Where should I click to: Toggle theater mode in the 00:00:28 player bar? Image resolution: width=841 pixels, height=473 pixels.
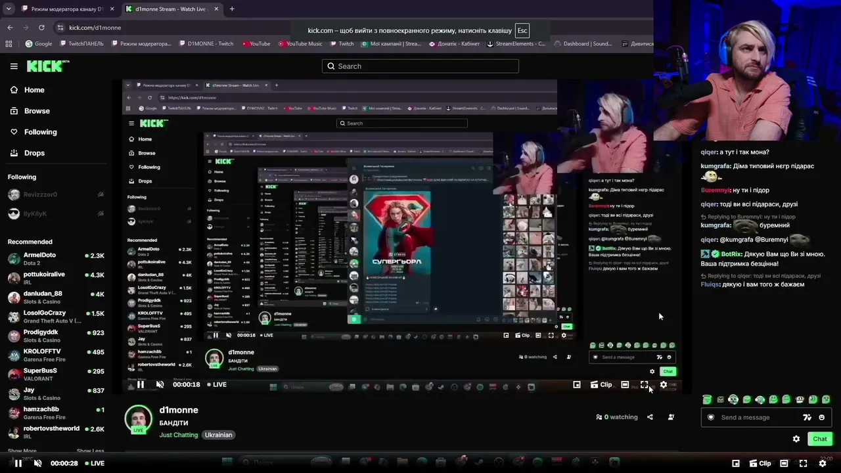(x=784, y=463)
